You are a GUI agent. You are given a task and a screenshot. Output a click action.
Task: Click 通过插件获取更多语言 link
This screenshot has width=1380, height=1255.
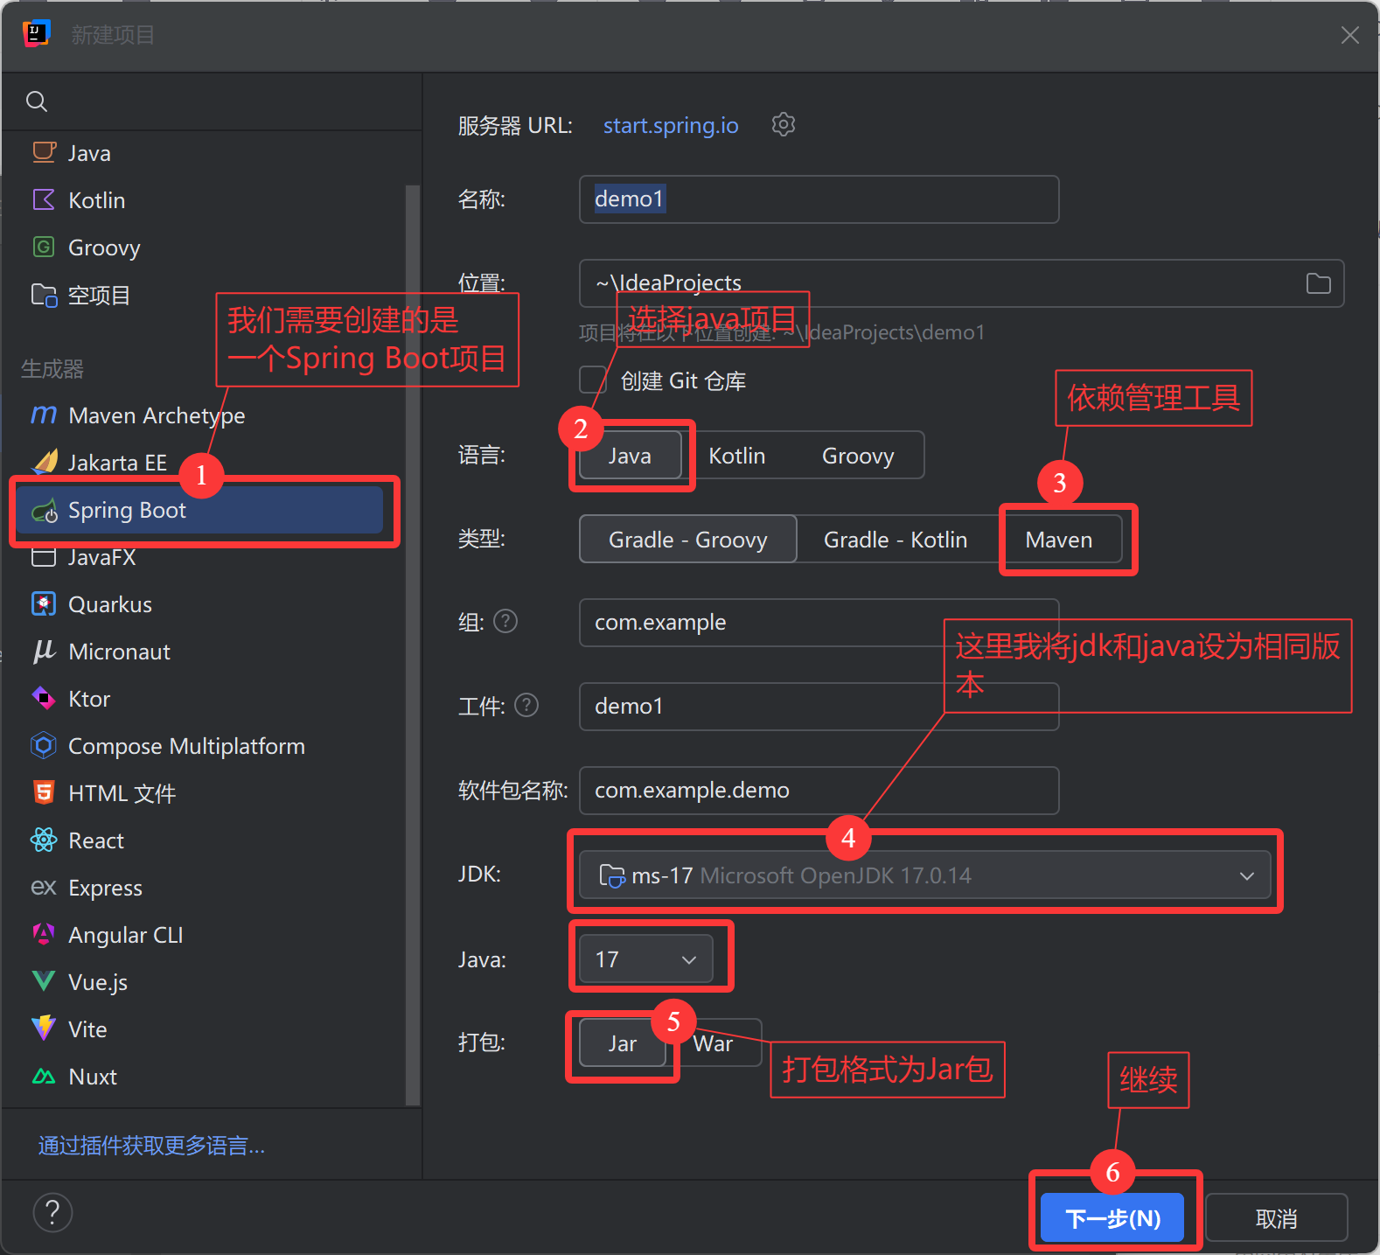(x=151, y=1145)
